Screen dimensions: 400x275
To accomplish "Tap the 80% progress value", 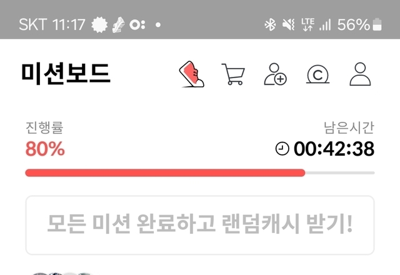I will (x=45, y=149).
